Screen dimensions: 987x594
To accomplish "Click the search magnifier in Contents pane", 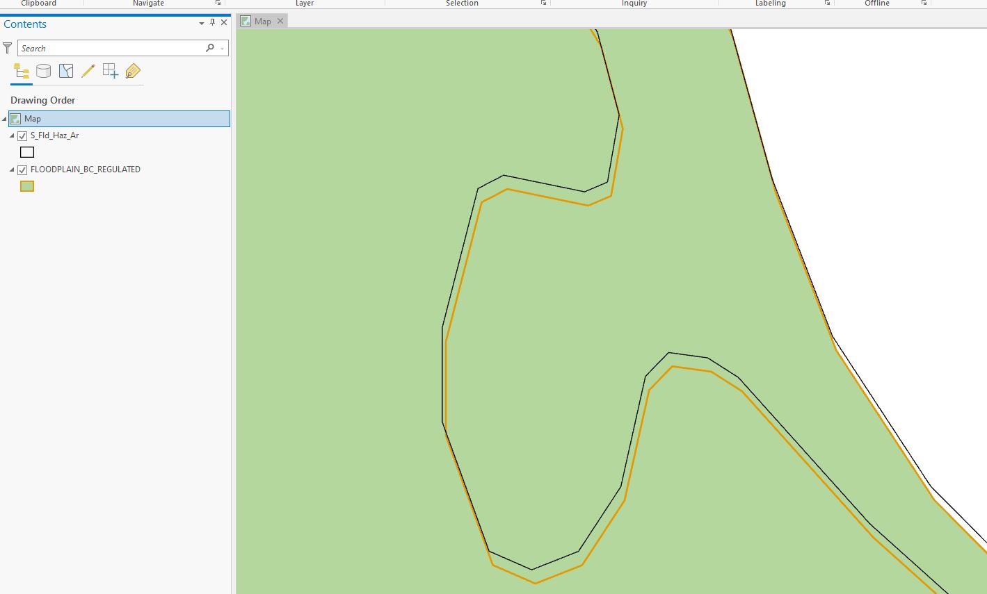I will pyautogui.click(x=209, y=48).
